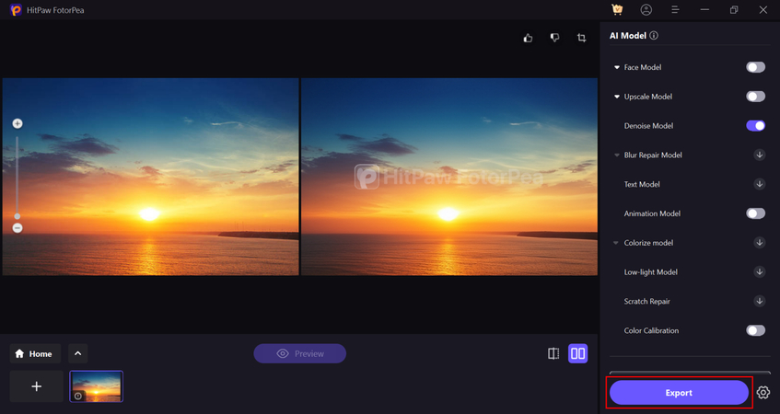Expand the Blur Repair Model arrow
The height and width of the screenshot is (414, 780).
tap(617, 155)
